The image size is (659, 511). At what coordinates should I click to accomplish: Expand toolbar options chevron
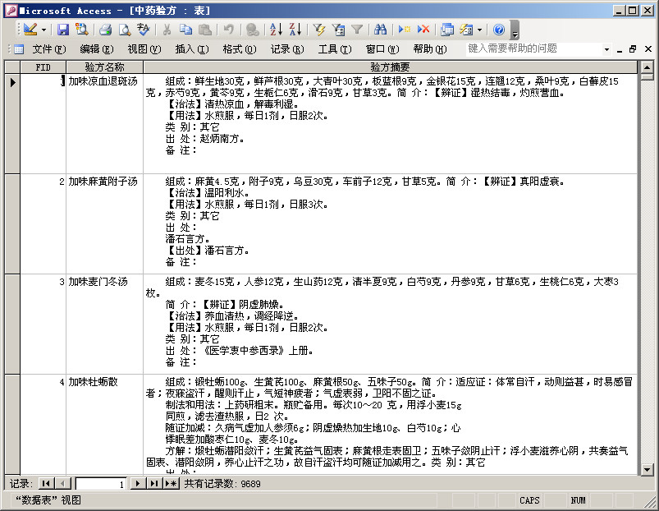tap(515, 30)
